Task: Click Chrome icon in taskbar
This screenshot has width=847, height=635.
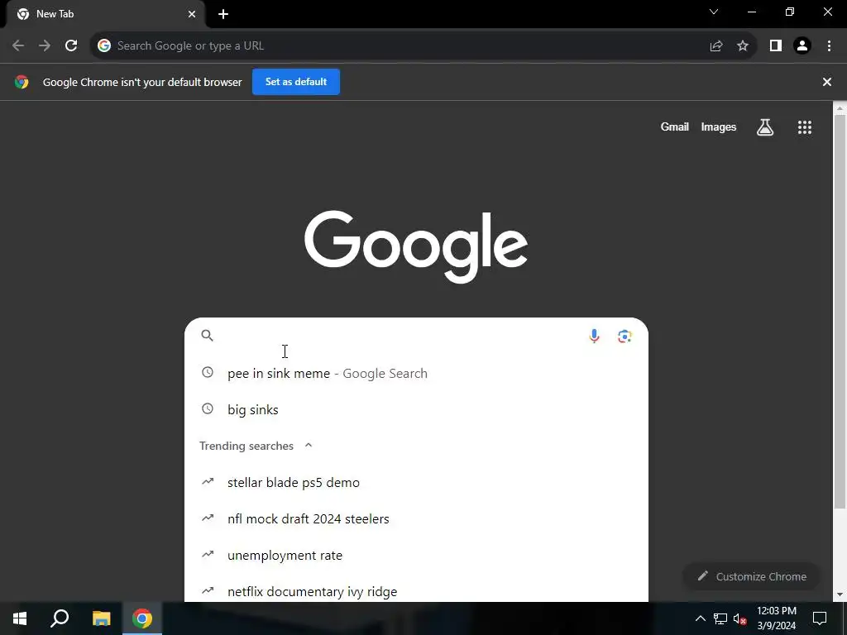Action: coord(142,618)
